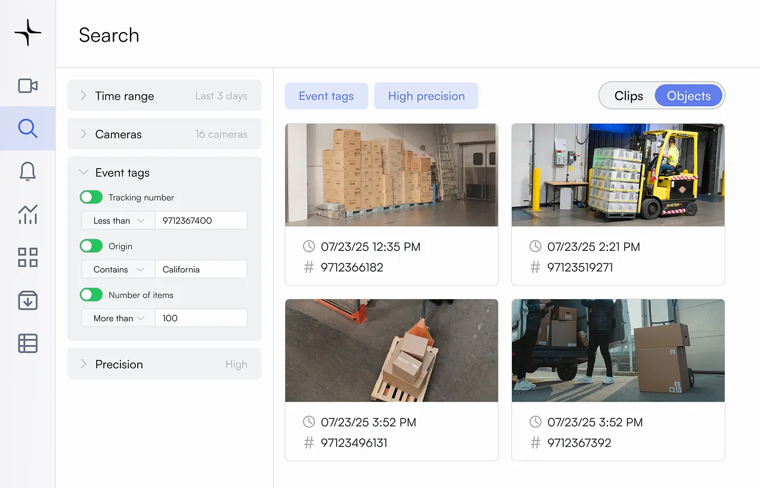Click the High precision filter chip
The image size is (760, 488).
click(x=426, y=96)
